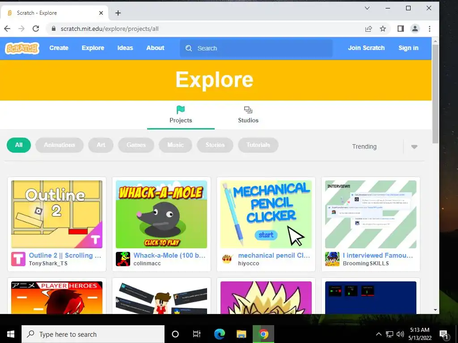
Task: Show hidden tray icons chevron
Action: (378, 334)
